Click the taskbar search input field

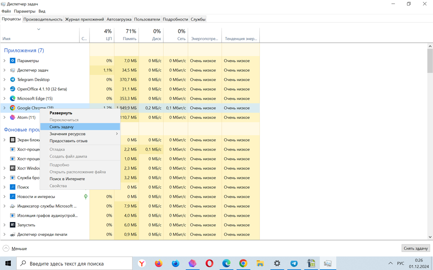(x=75, y=264)
